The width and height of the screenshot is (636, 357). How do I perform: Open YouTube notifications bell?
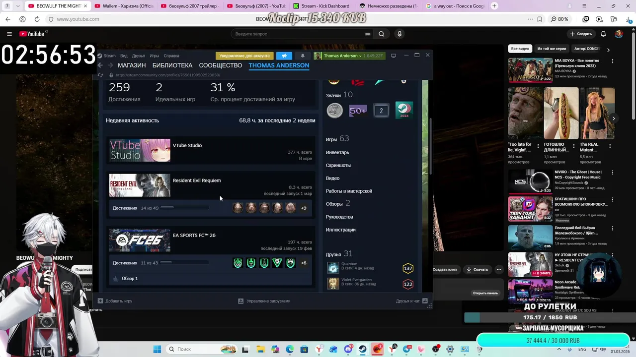click(x=603, y=34)
